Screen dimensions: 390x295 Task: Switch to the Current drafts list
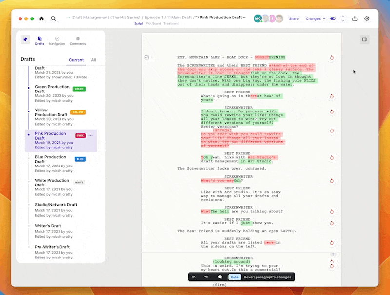pos(76,60)
